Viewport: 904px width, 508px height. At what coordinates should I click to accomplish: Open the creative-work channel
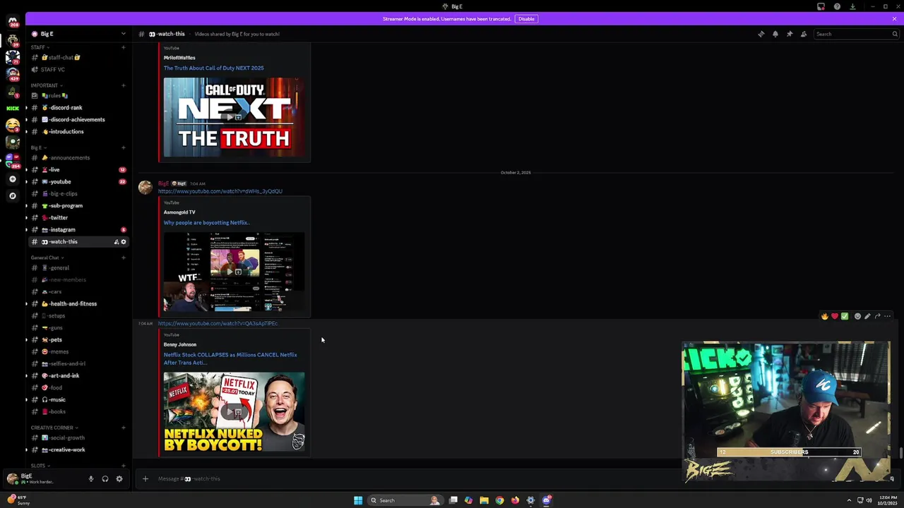(x=78, y=450)
